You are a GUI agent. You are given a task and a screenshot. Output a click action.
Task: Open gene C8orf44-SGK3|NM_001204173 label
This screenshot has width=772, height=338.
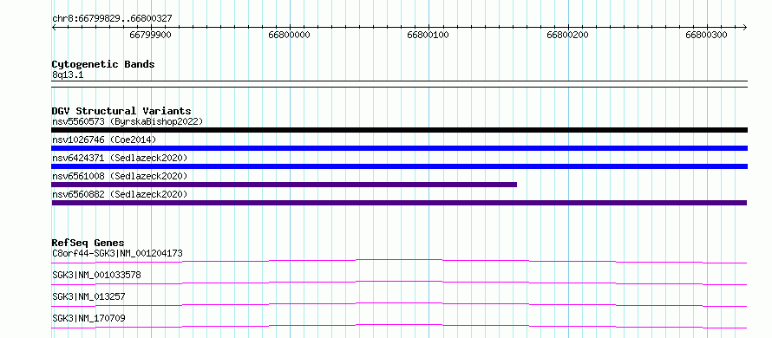(x=117, y=253)
